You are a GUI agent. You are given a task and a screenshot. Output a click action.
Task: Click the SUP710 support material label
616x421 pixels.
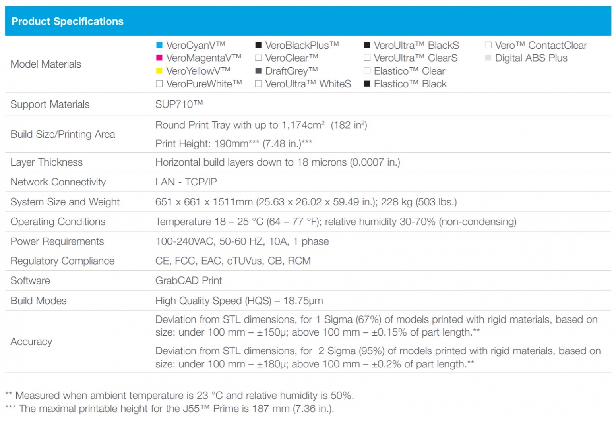pyautogui.click(x=179, y=104)
